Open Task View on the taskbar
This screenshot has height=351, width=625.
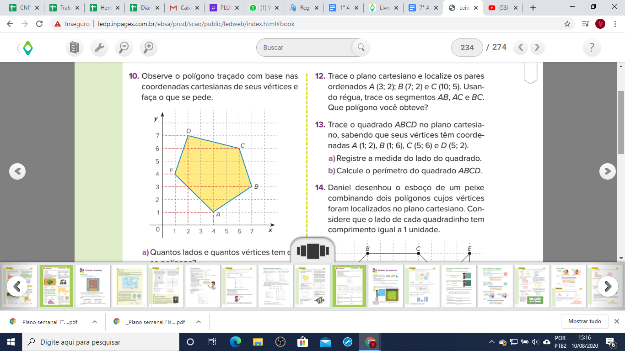tap(212, 342)
